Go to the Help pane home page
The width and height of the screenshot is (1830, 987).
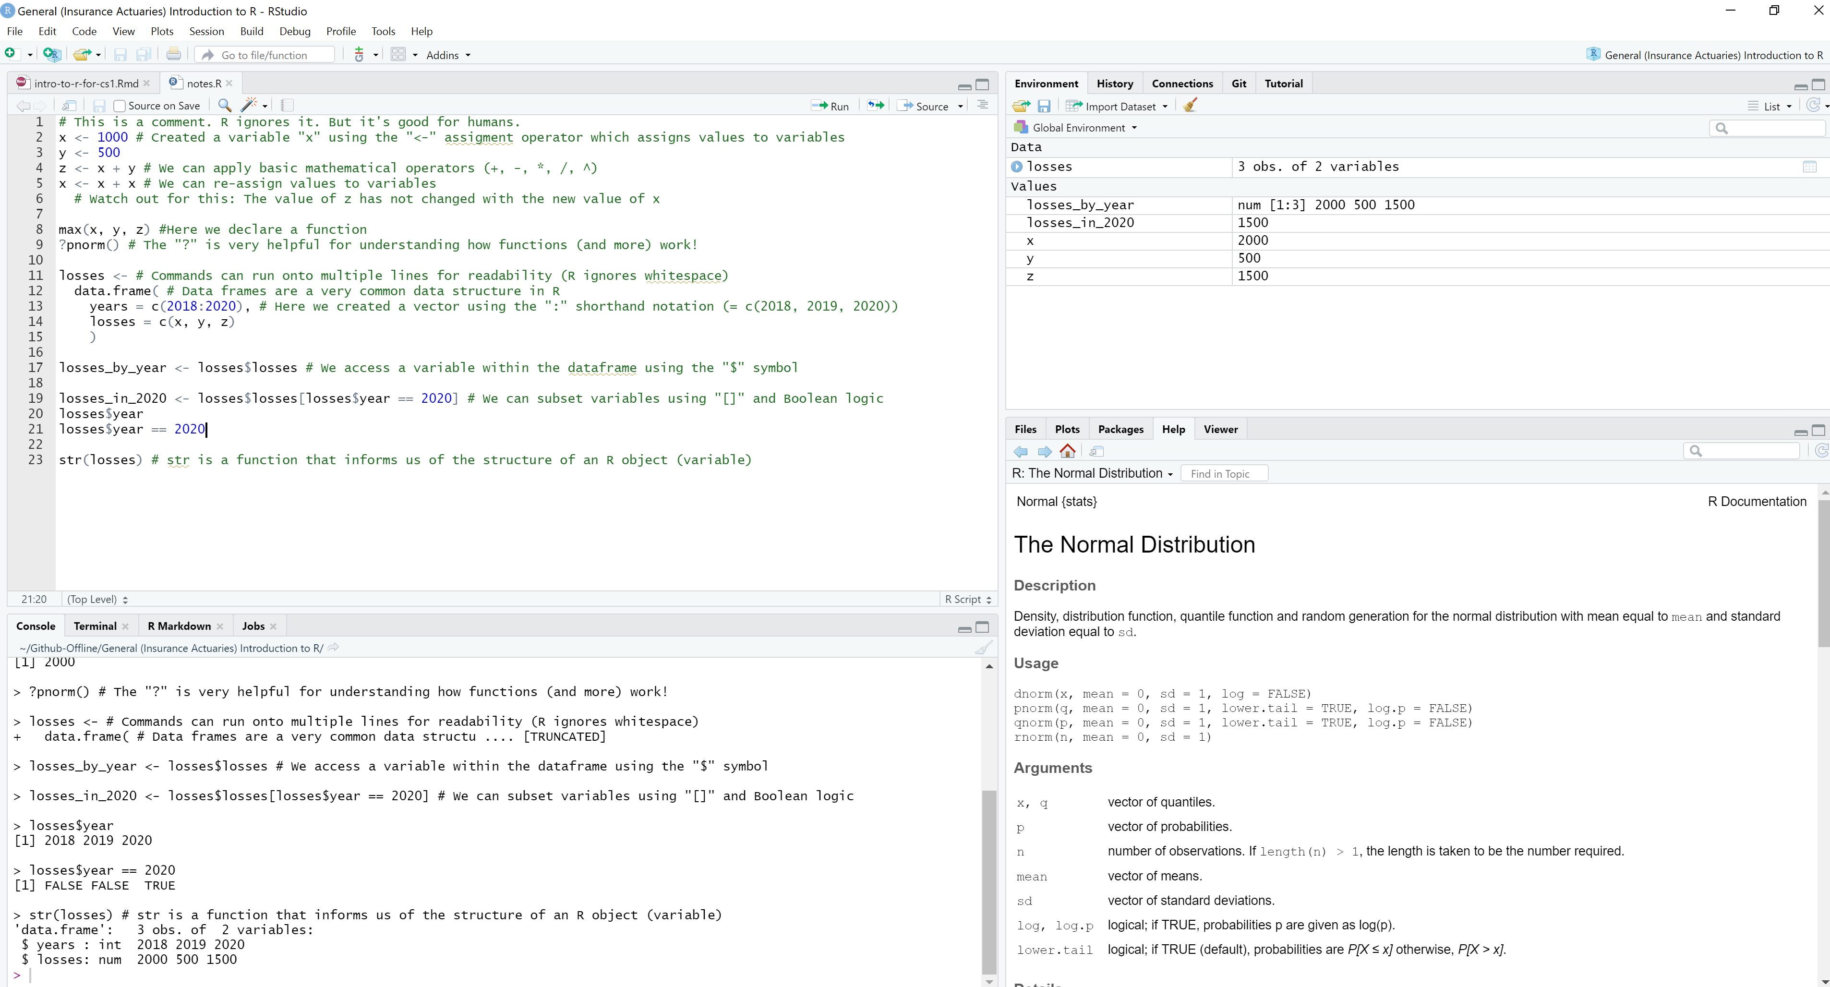pos(1067,450)
